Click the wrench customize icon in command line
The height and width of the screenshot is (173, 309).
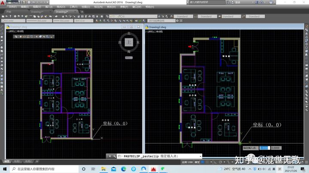114,156
